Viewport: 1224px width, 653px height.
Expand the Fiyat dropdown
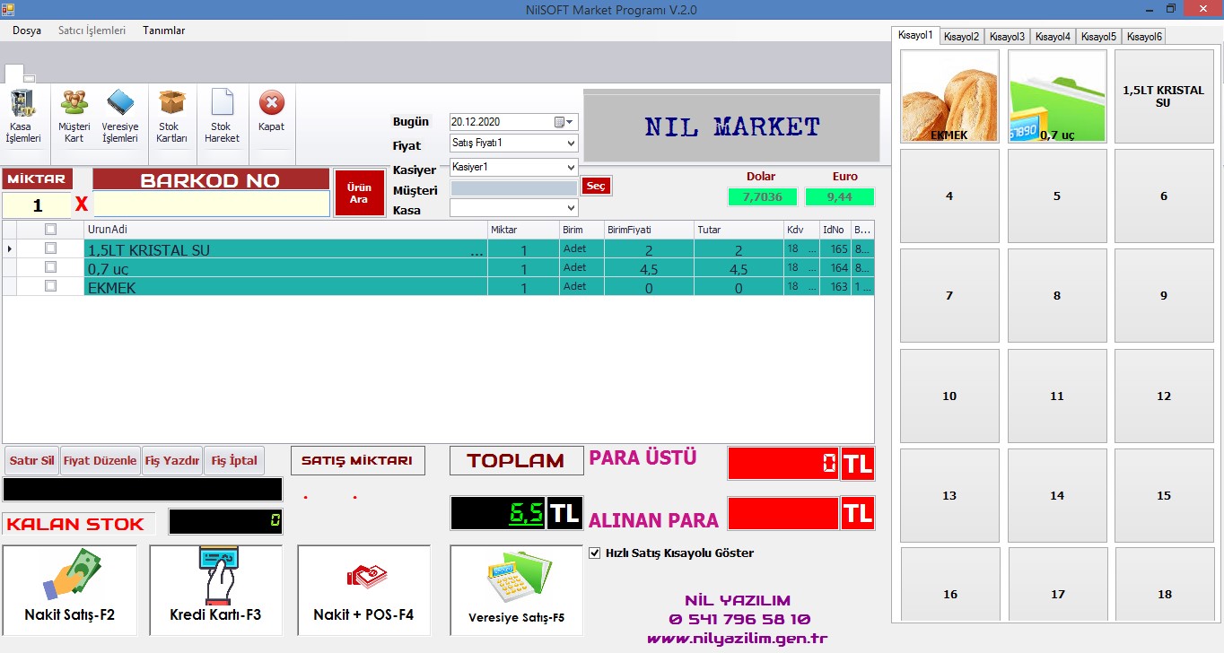(x=571, y=144)
